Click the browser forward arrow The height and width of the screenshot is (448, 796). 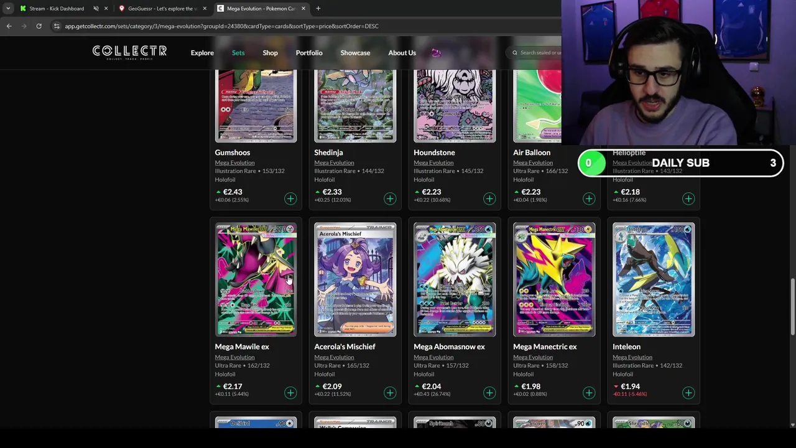coord(24,26)
